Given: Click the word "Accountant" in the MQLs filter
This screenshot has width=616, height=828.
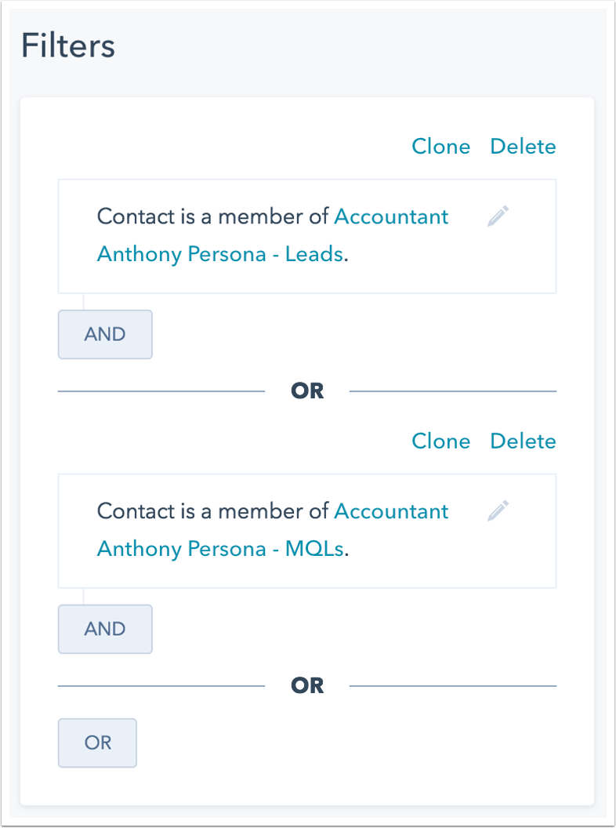Looking at the screenshot, I should coord(391,511).
